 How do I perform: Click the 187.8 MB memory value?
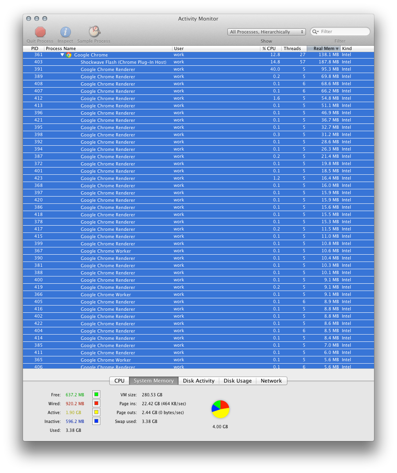tap(328, 62)
